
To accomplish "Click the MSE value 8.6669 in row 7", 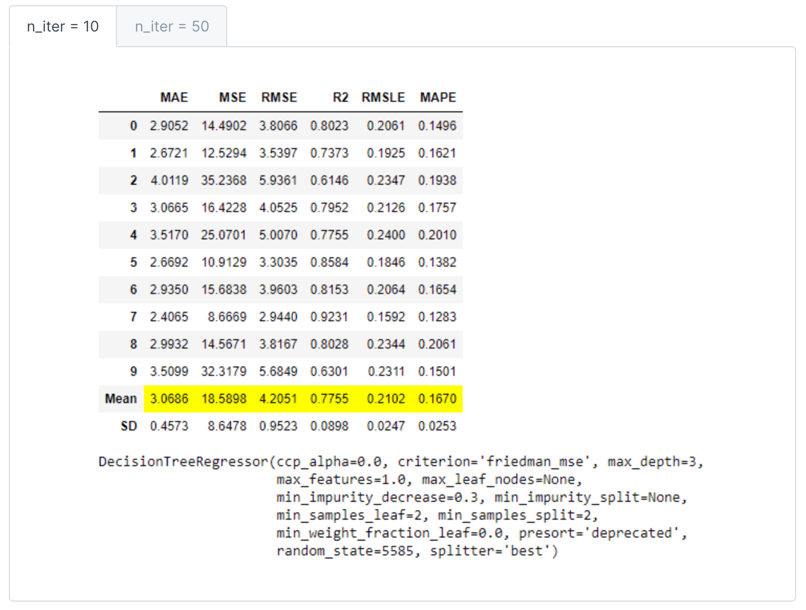I will 227,317.
